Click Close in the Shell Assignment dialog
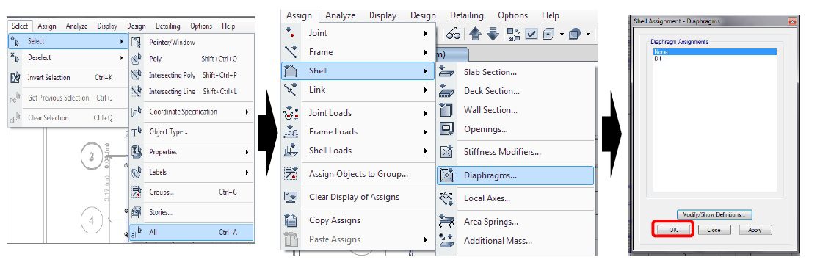The height and width of the screenshot is (268, 820). tap(714, 230)
